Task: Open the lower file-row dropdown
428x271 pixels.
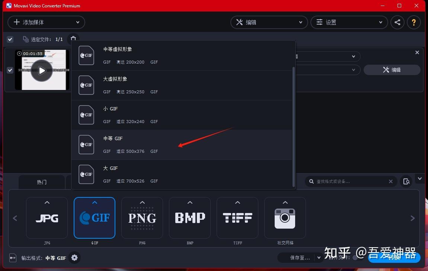Action: (354, 70)
